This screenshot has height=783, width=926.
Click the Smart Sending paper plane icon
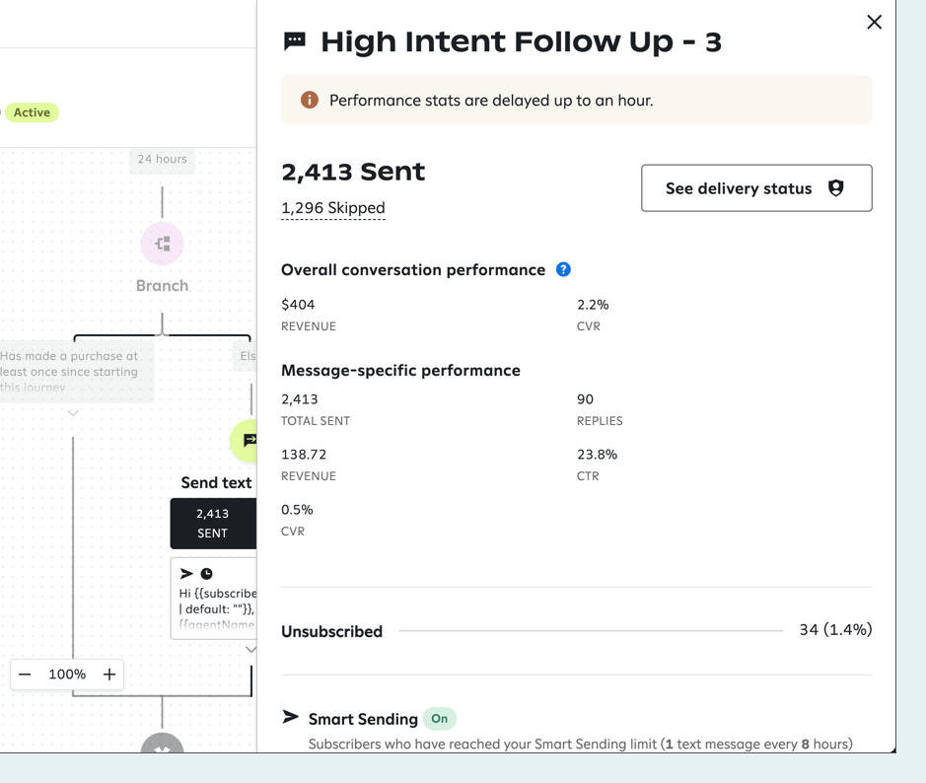tap(291, 717)
